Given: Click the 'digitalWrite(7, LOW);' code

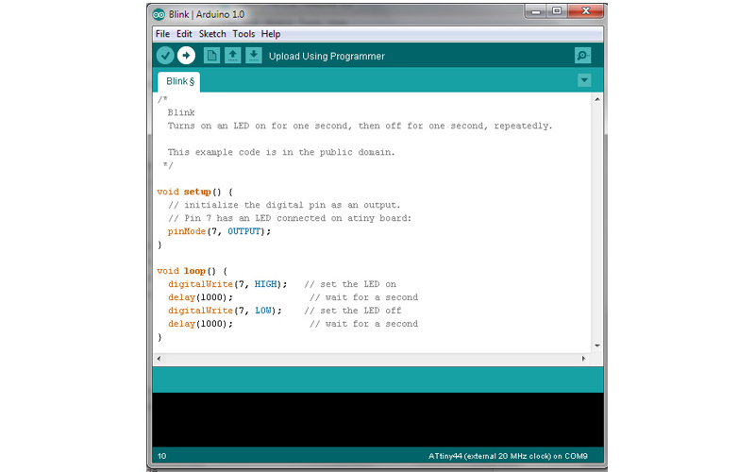Looking at the screenshot, I should coord(225,311).
